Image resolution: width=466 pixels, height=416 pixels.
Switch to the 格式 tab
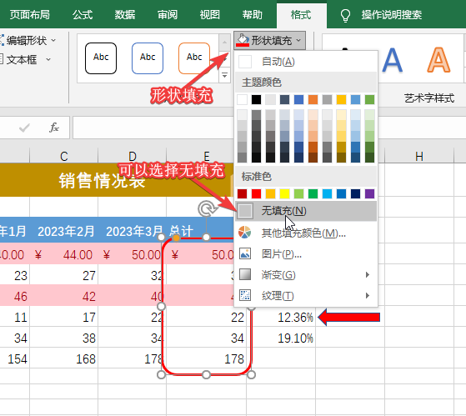(x=301, y=15)
